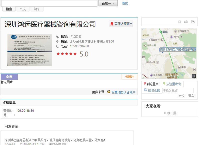The image size is (199, 145).
Task: Click the 万丰广场 map marker
Action: pos(171,37)
